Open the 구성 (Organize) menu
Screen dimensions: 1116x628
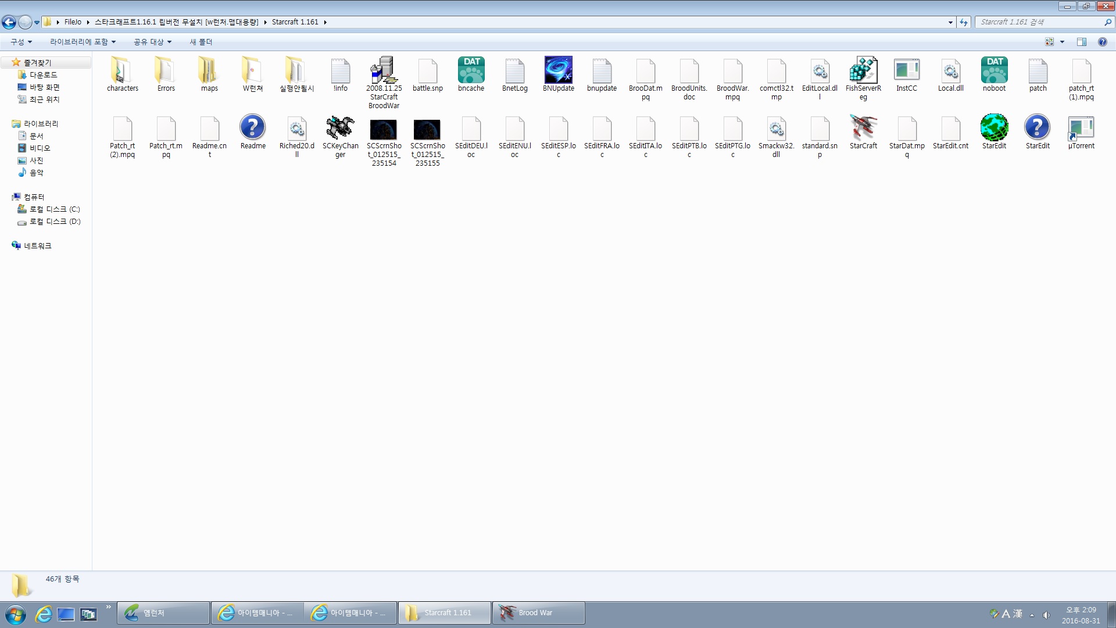[x=22, y=42]
